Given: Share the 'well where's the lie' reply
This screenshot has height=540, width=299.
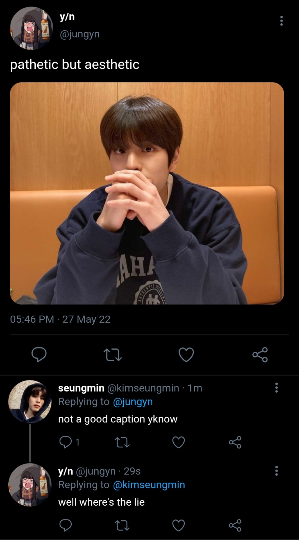Looking at the screenshot, I should click(235, 525).
